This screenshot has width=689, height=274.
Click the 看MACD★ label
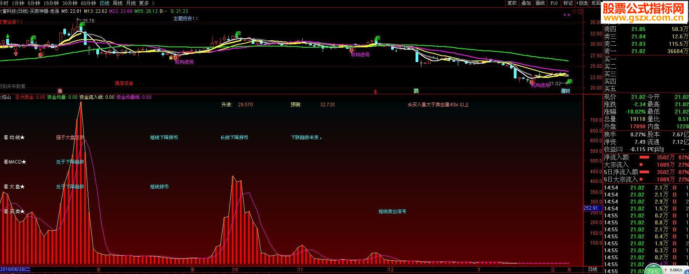tap(15, 162)
